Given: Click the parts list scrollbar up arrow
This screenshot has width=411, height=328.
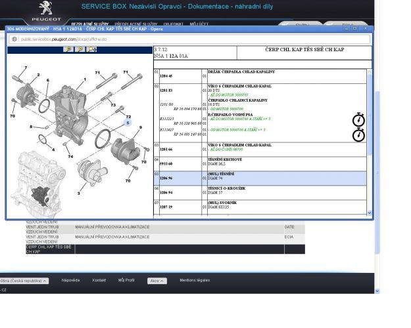Looking at the screenshot, I should tap(370, 72).
